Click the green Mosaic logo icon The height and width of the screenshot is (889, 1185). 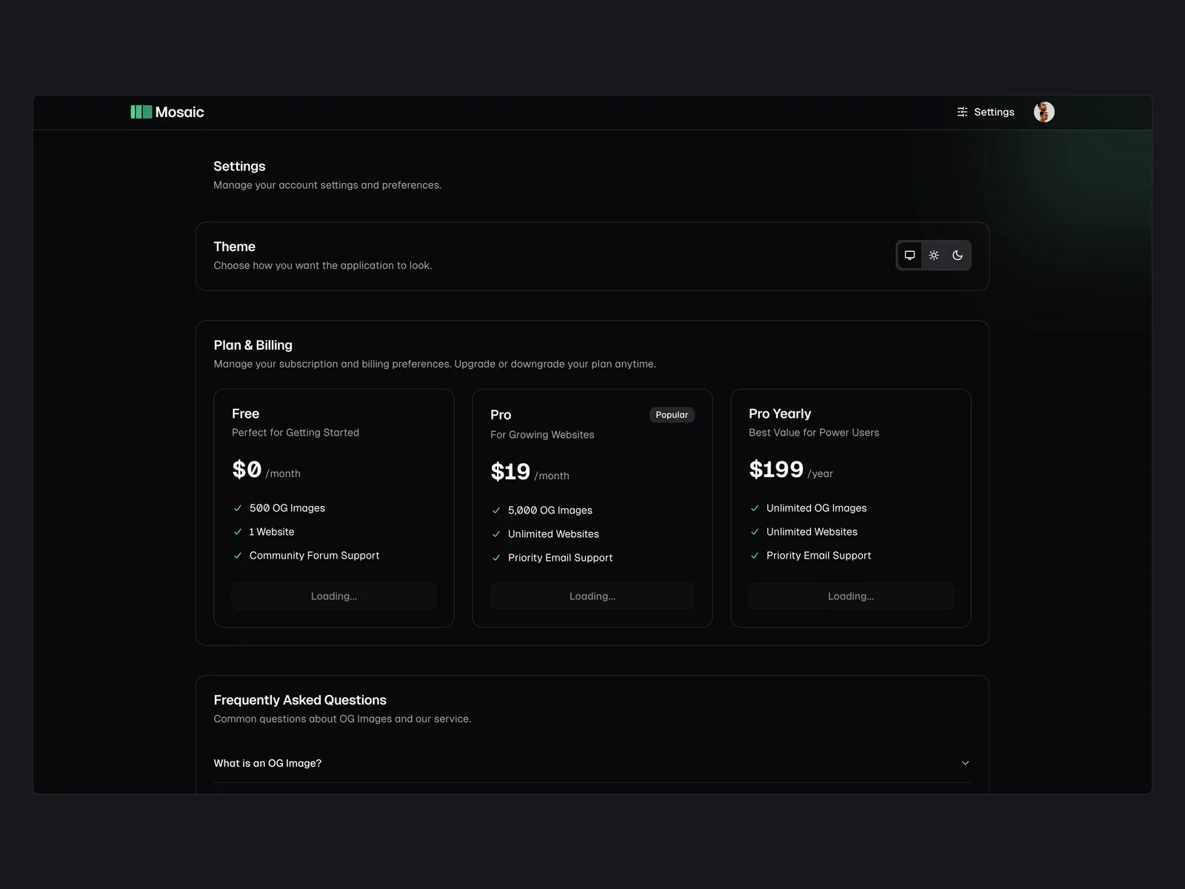[141, 112]
